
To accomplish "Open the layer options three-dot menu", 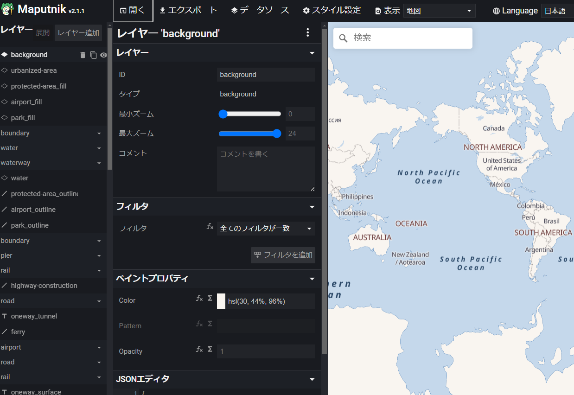I will tap(307, 32).
